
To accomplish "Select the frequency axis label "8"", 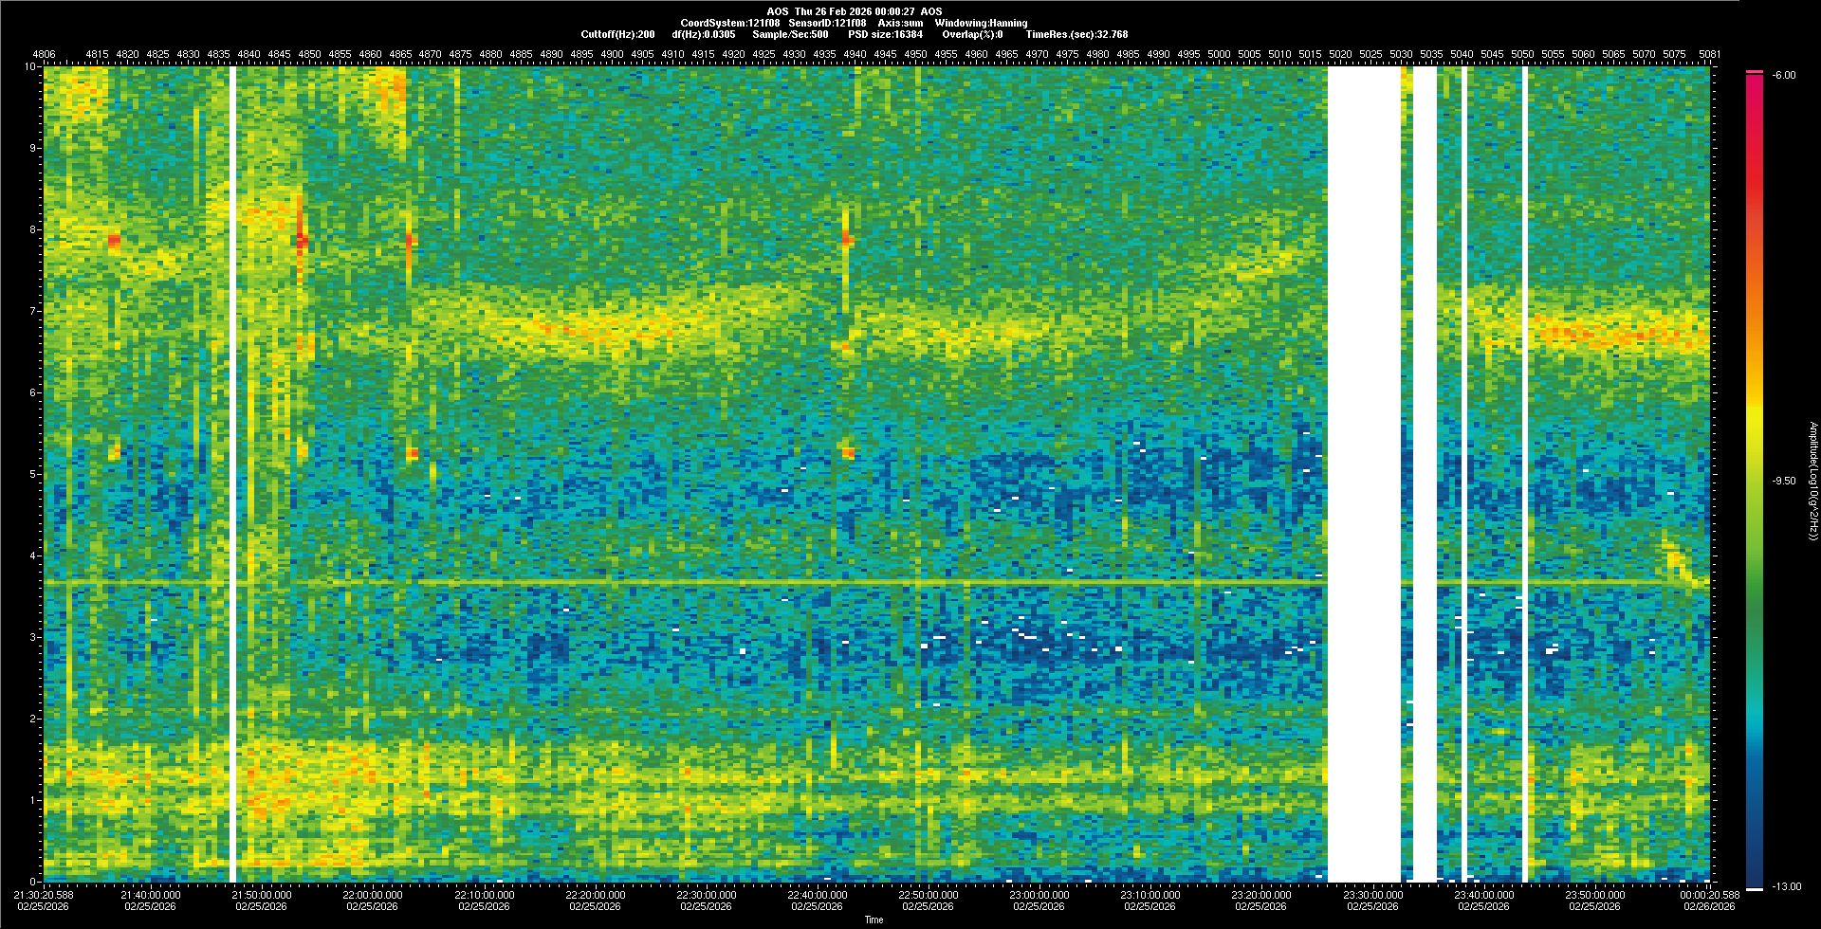I will point(34,229).
